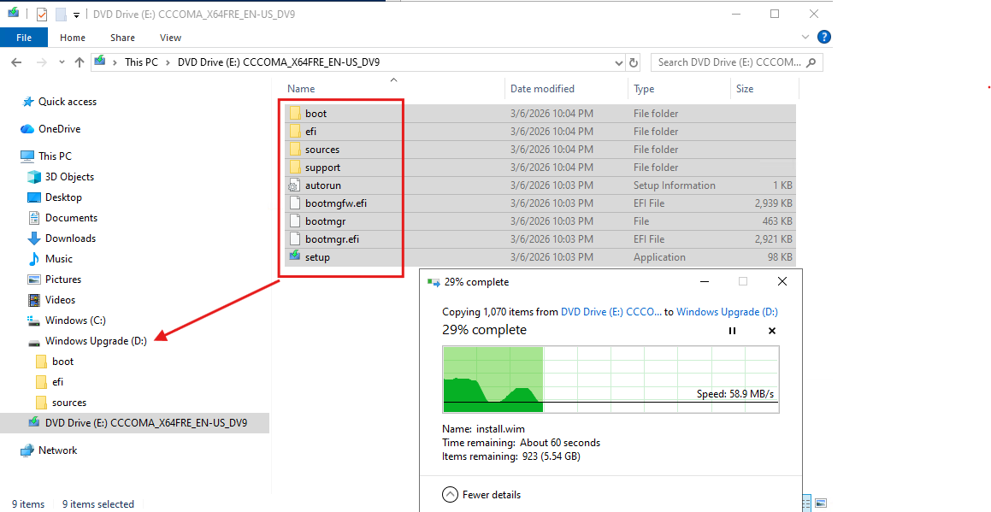991x512 pixels.
Task: Select the setup application icon
Action: pos(295,257)
